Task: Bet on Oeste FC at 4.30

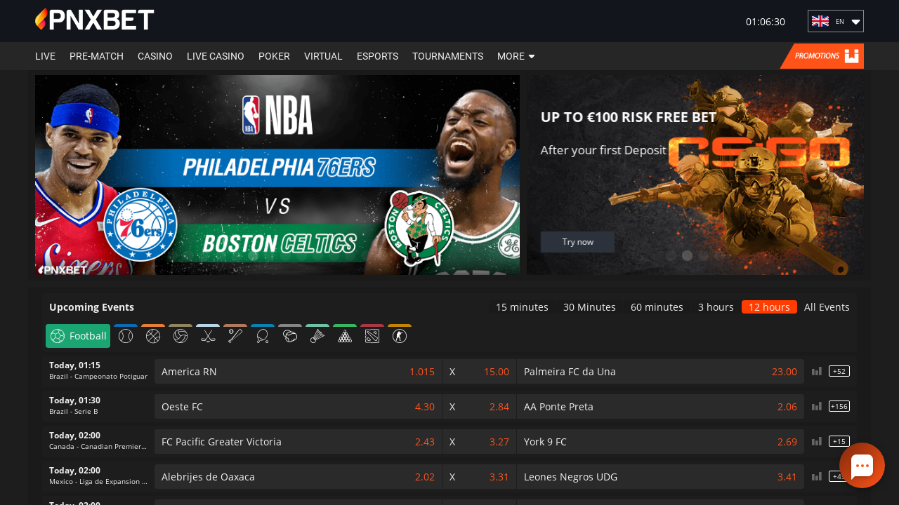Action: pyautogui.click(x=298, y=406)
